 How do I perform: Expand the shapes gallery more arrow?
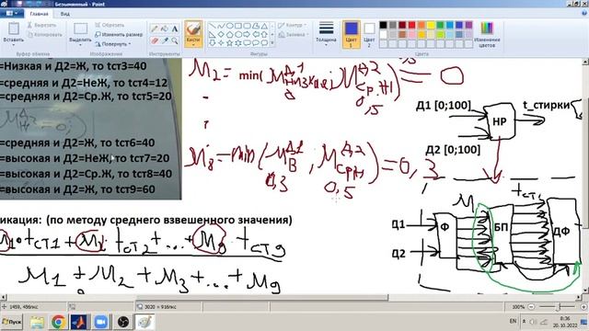(272, 43)
